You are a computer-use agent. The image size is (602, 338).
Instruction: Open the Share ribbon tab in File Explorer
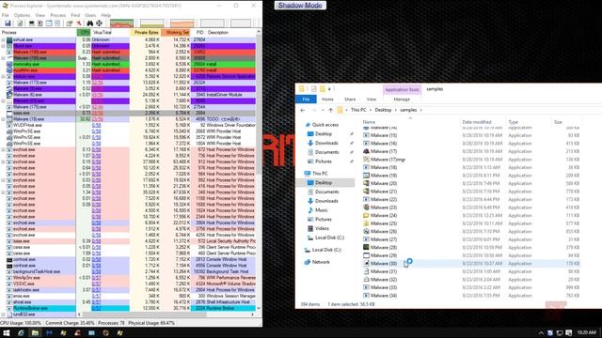[x=350, y=100]
